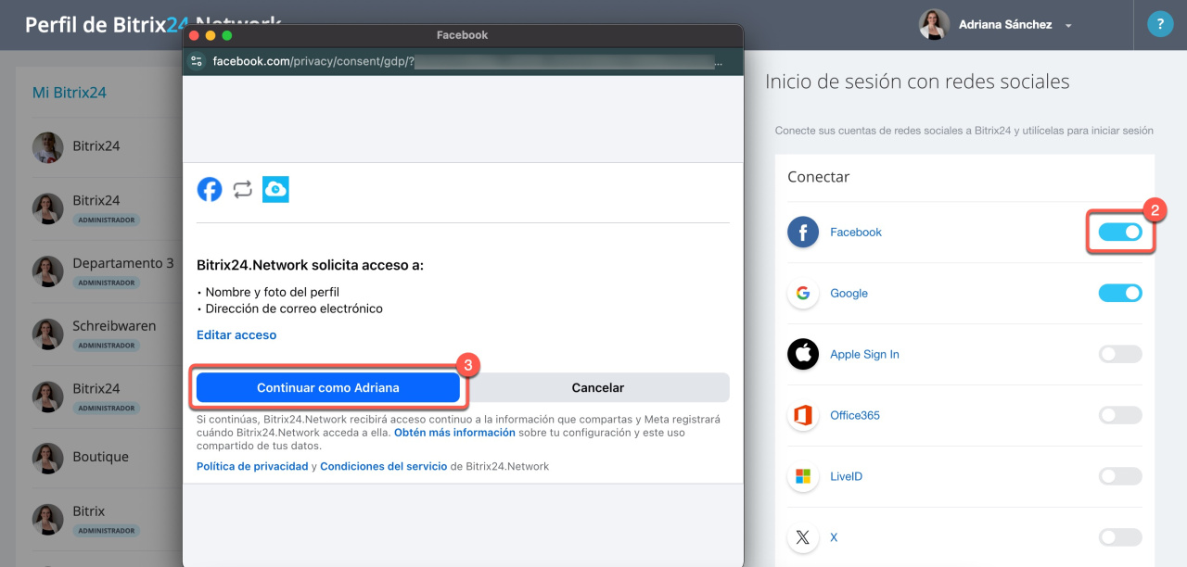This screenshot has width=1187, height=567.
Task: Click the Boutique account avatar
Action: (x=48, y=458)
